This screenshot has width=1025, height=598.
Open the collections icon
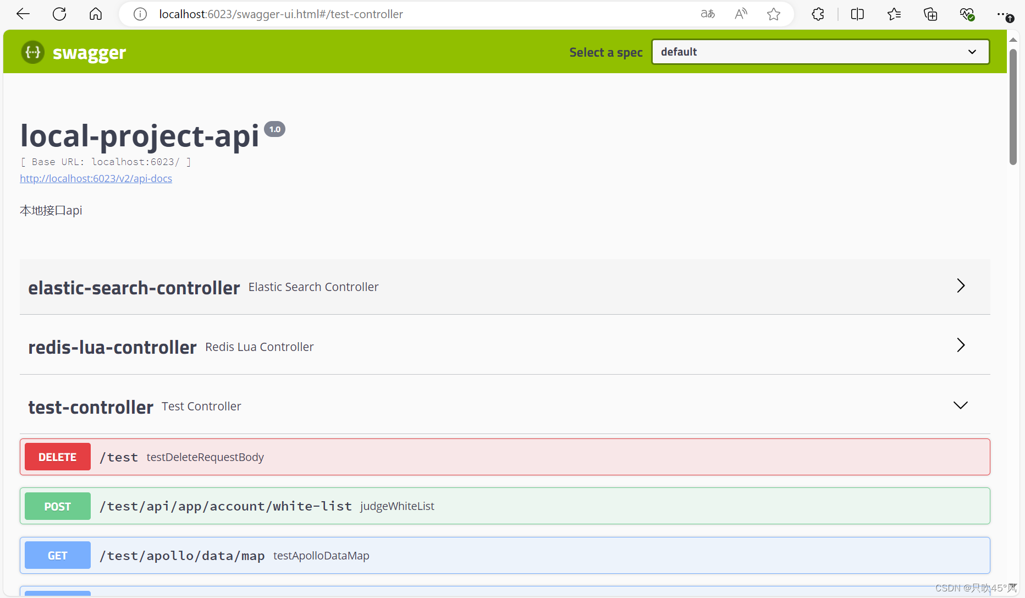pos(930,14)
